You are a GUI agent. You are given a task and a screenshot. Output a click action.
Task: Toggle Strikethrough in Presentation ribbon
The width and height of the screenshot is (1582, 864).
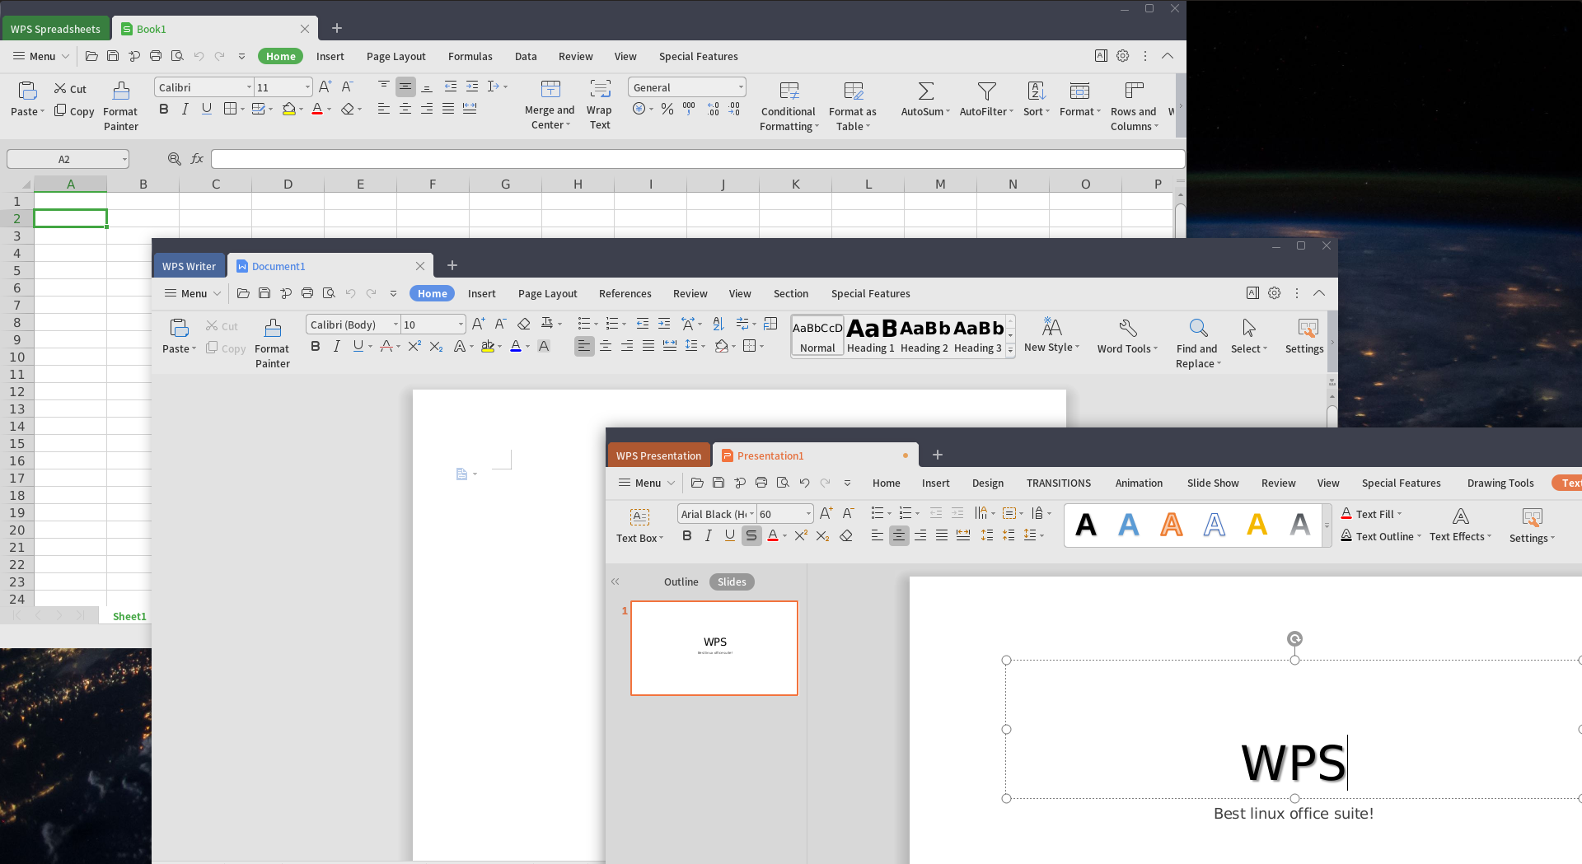[751, 536]
